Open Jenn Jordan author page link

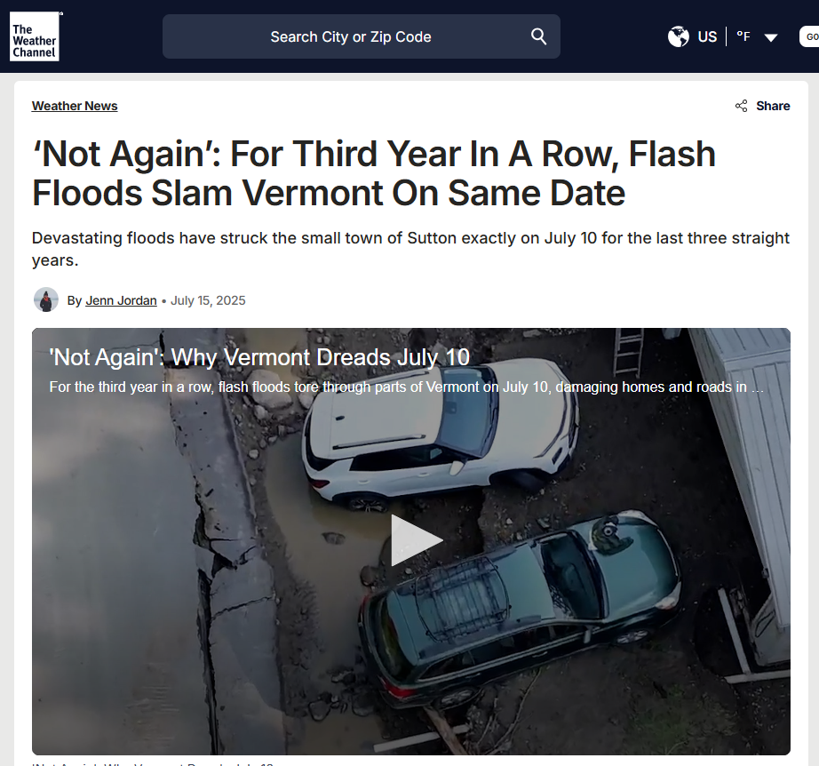(121, 300)
